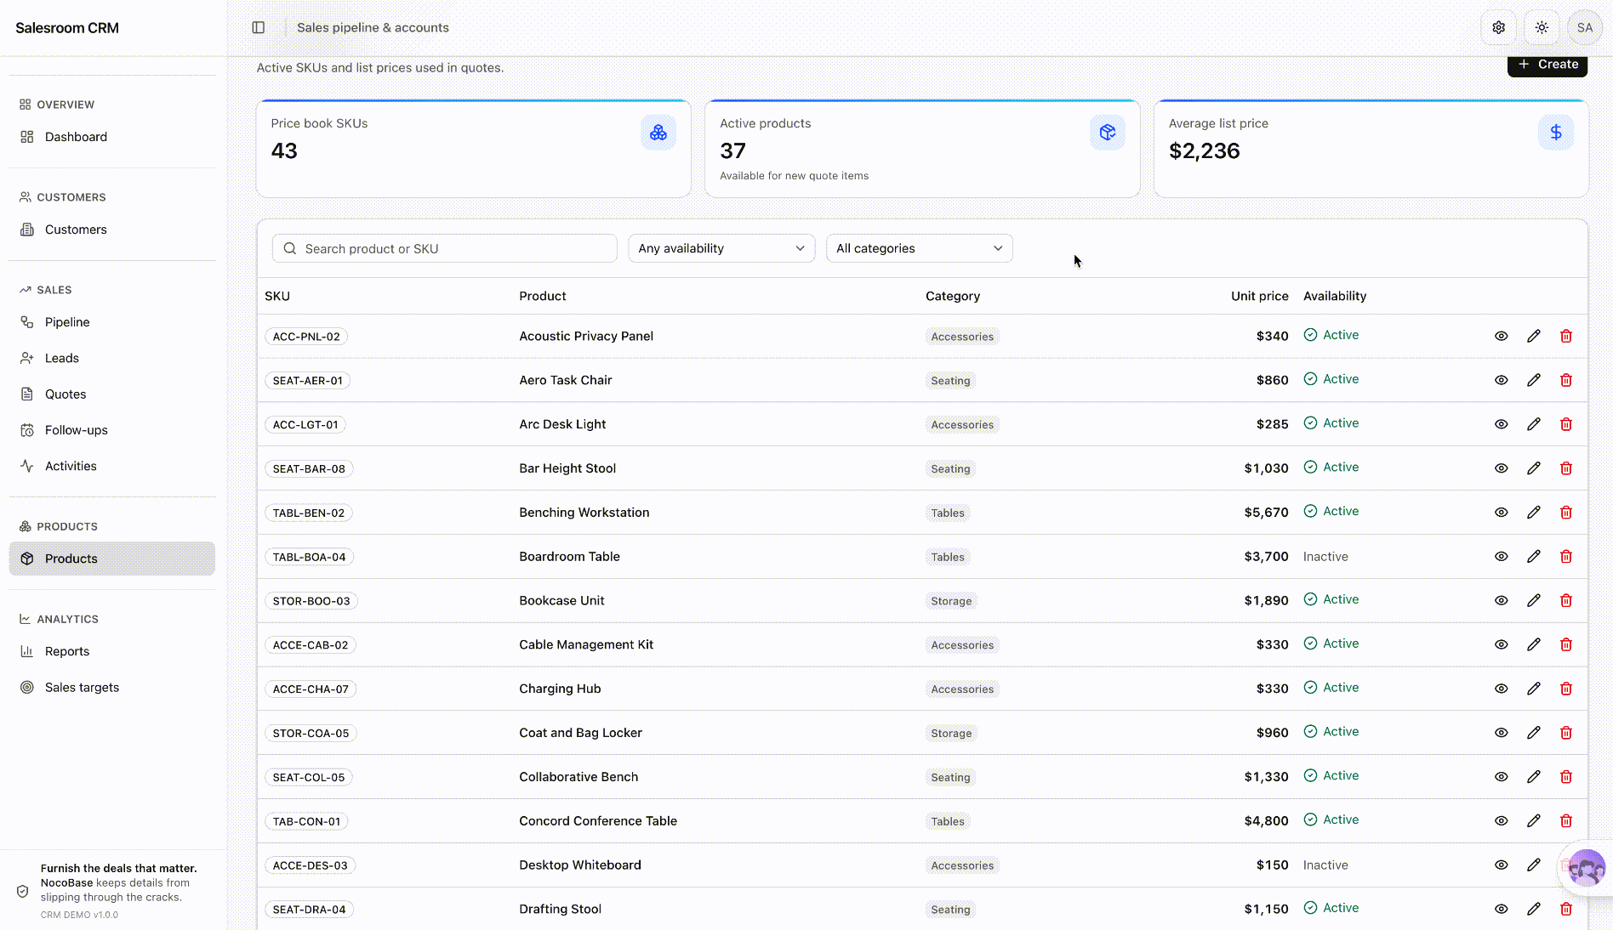Click the Product column header
1613x930 pixels.
pyautogui.click(x=543, y=296)
